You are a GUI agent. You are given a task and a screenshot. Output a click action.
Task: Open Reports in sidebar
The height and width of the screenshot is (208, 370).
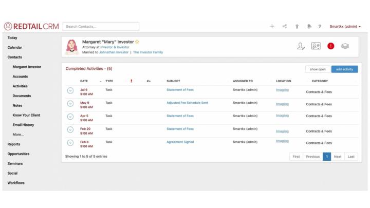[14, 144]
